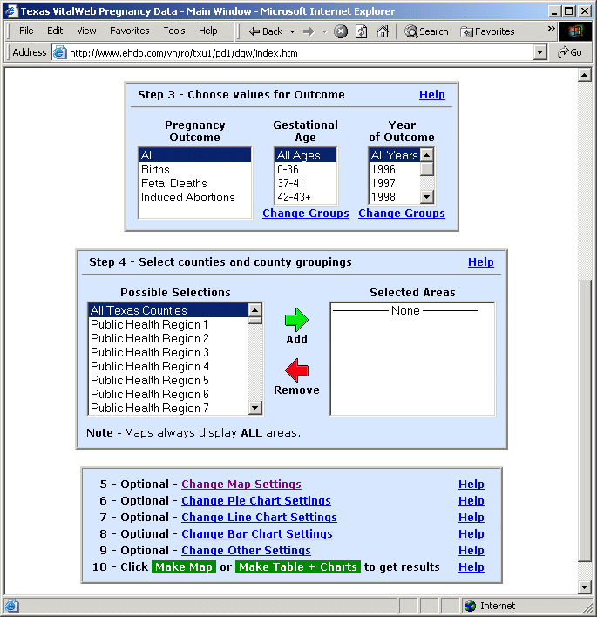Select Births in Pregnancy Outcome list
The height and width of the screenshot is (617, 597).
(x=195, y=169)
